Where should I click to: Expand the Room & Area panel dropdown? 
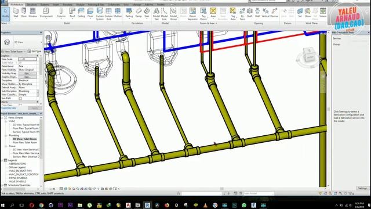(x=209, y=23)
